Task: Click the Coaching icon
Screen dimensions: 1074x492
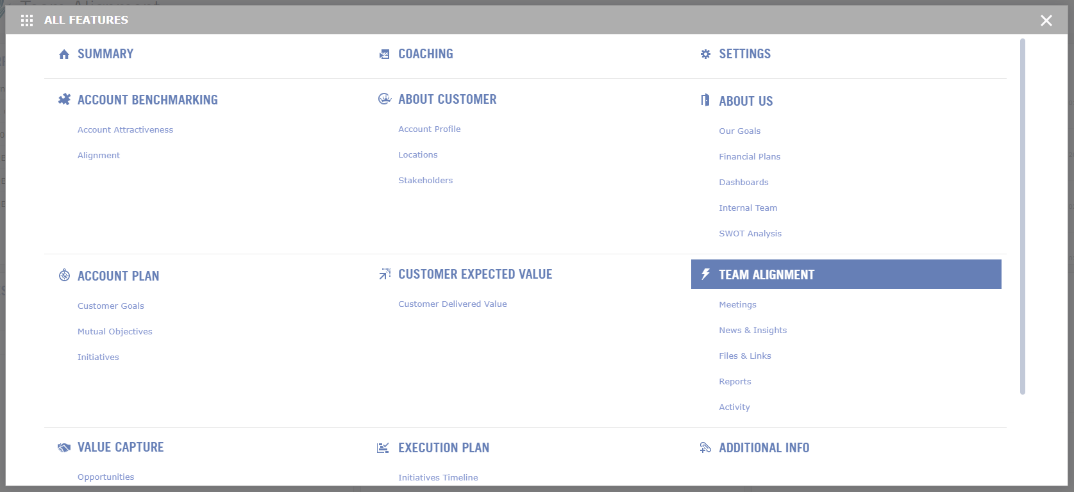Action: [x=384, y=54]
